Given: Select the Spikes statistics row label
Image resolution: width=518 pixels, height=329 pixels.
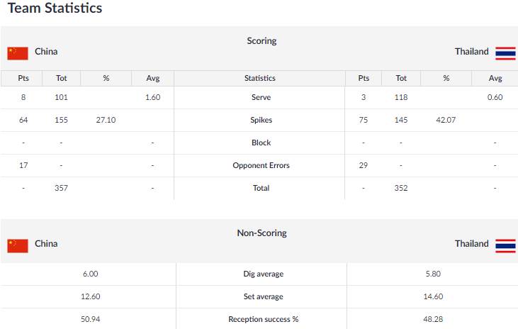Looking at the screenshot, I should click(261, 120).
